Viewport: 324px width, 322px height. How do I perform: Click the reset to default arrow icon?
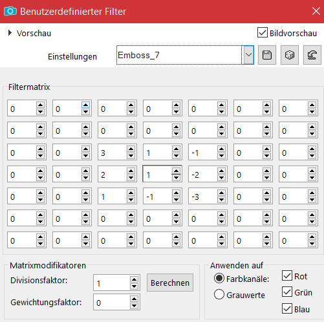click(x=312, y=55)
